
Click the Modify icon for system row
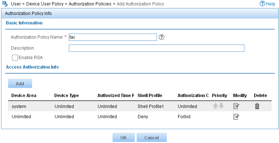coord(236,106)
